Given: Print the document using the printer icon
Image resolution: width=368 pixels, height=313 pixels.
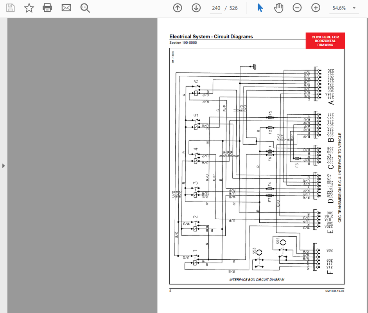Looking at the screenshot, I should pyautogui.click(x=47, y=8).
